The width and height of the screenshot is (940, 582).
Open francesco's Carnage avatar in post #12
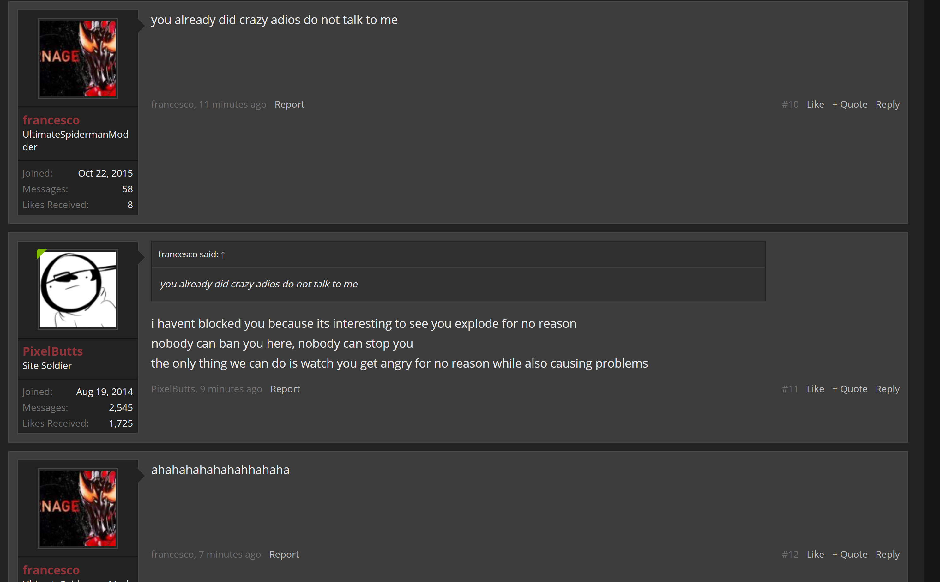click(78, 508)
